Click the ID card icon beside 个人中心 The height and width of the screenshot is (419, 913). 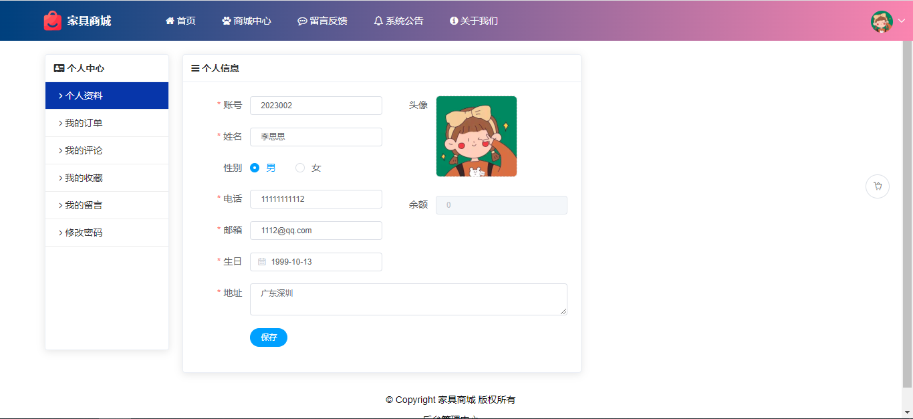(x=59, y=68)
